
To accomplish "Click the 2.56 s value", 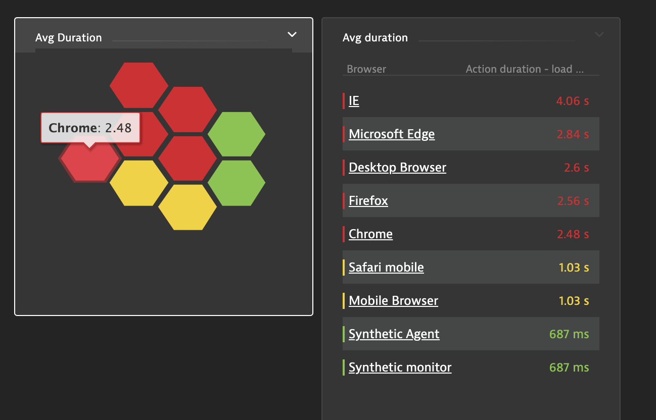I will (x=573, y=201).
